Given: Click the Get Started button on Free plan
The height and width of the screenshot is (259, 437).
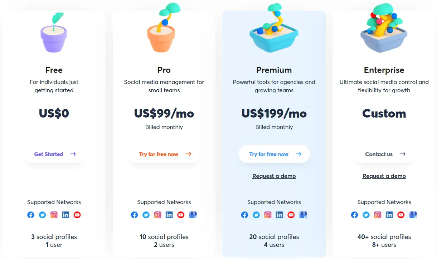Looking at the screenshot, I should tap(54, 154).
